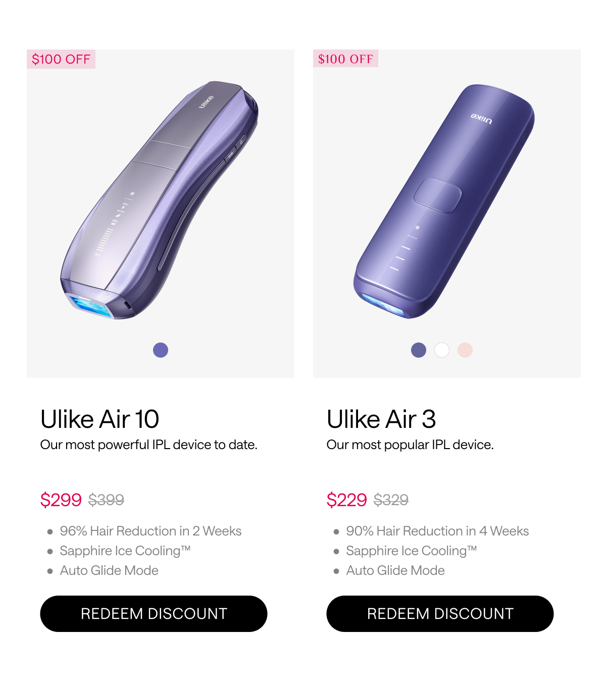This screenshot has height=684, width=606.
Task: Select the purple color swatch for Air 10
Action: click(x=161, y=350)
